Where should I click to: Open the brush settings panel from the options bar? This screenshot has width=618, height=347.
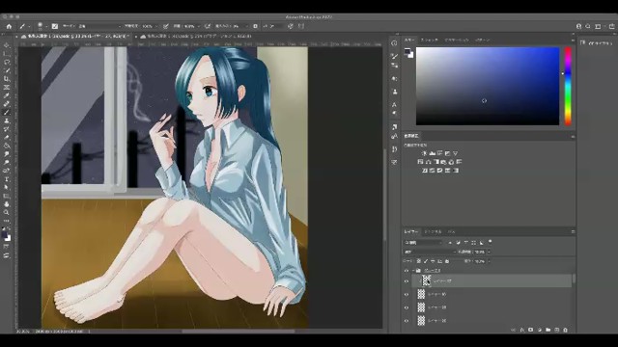point(55,26)
